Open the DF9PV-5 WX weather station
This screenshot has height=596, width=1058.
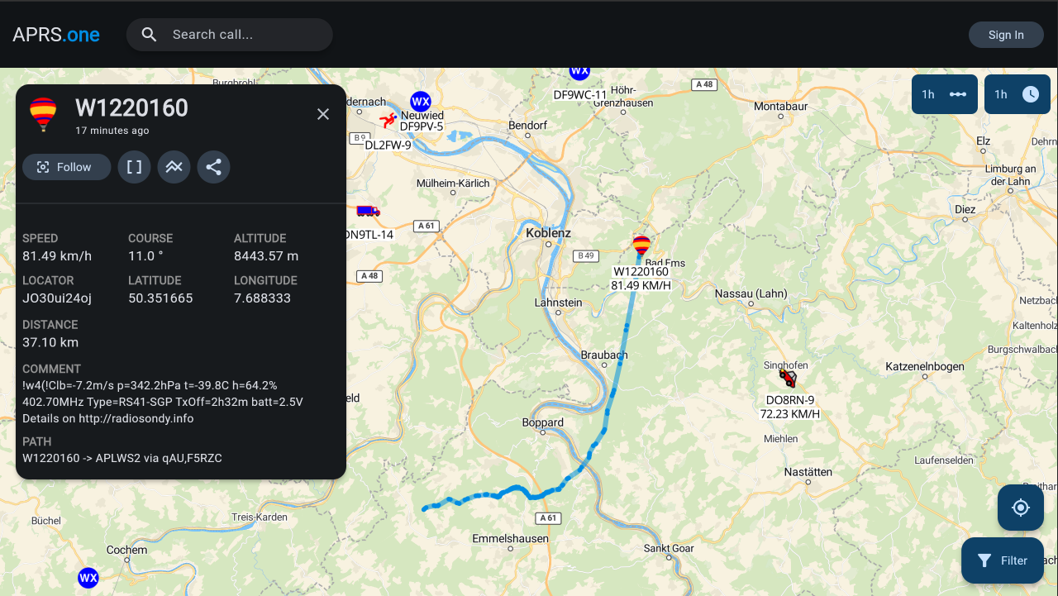(x=421, y=102)
